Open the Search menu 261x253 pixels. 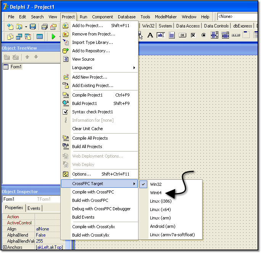click(37, 17)
